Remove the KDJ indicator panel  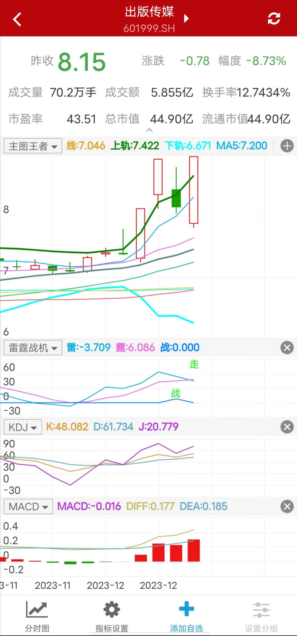287,427
